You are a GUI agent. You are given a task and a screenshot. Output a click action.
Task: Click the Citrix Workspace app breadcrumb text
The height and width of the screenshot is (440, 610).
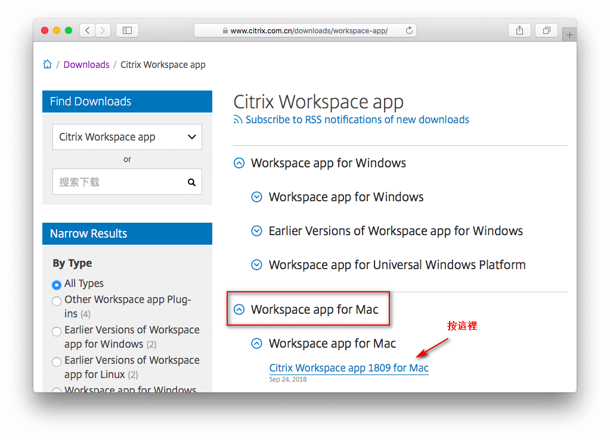[163, 64]
